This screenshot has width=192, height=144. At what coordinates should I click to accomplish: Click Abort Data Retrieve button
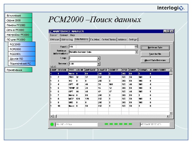point(155,60)
